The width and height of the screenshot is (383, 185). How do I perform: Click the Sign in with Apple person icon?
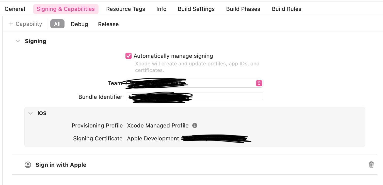[28, 165]
